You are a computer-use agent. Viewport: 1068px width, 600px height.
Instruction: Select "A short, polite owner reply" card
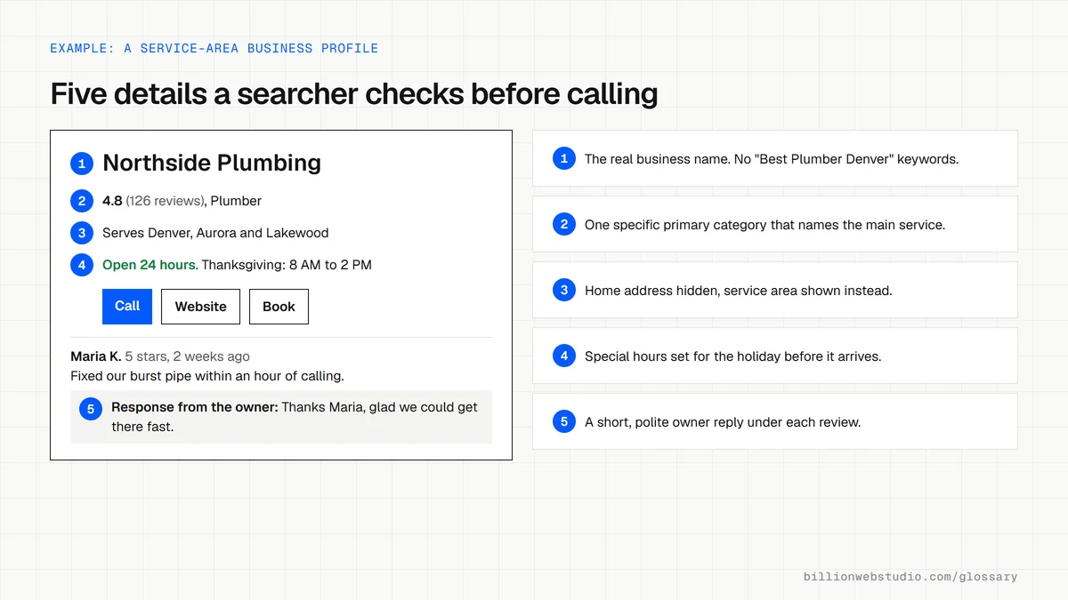[x=774, y=422]
